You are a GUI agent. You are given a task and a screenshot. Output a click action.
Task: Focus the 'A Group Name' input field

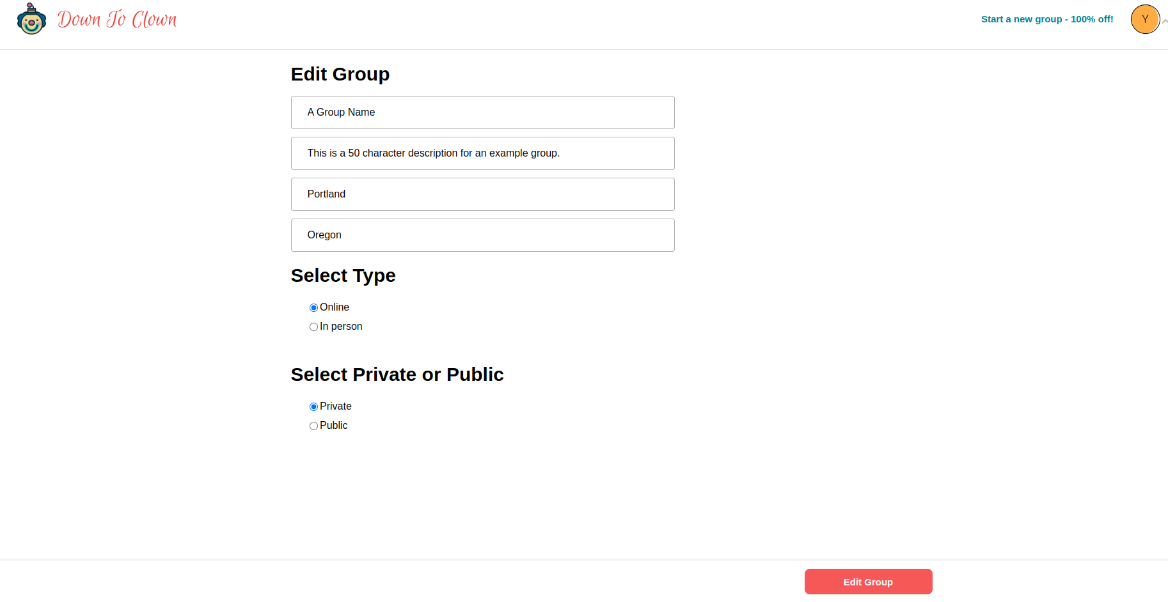(x=482, y=112)
